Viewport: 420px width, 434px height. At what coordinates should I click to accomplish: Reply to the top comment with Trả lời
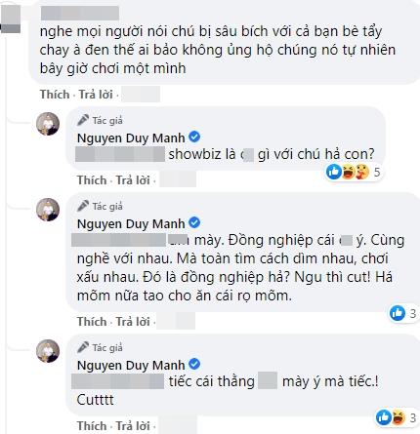tap(96, 95)
